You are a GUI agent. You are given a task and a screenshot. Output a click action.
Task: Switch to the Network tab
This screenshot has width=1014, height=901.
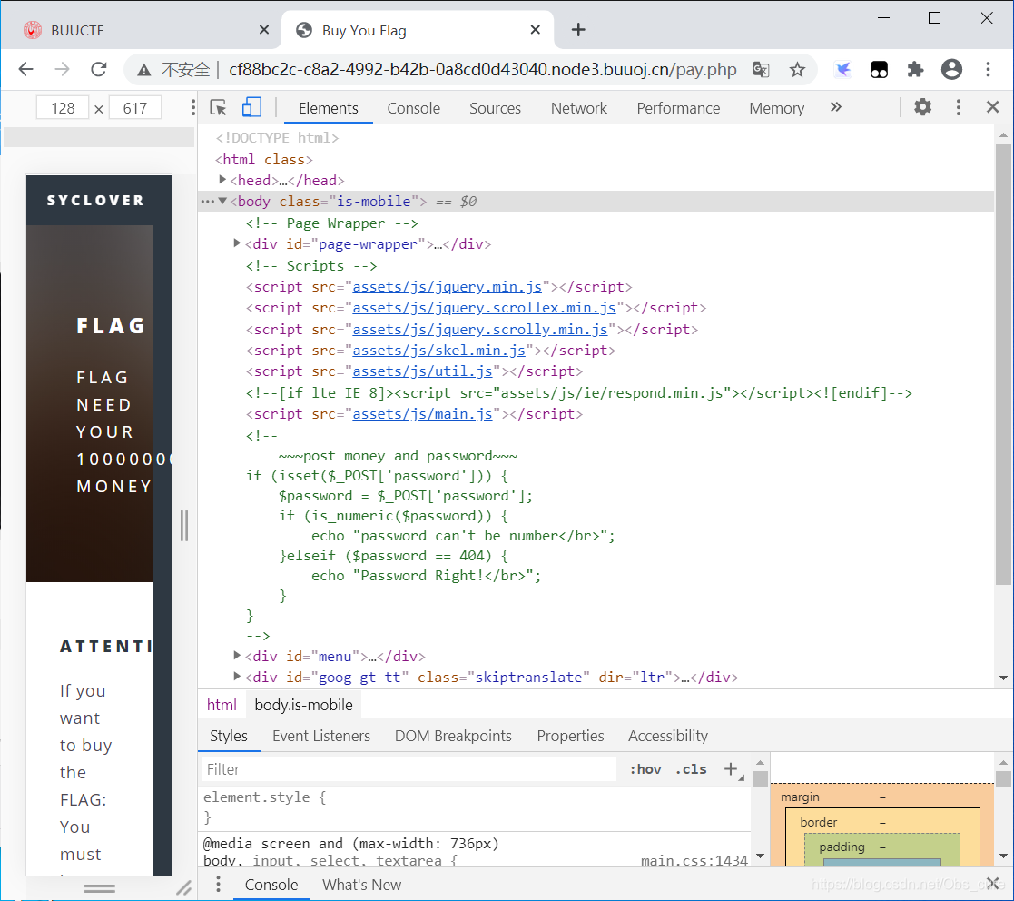(x=578, y=108)
